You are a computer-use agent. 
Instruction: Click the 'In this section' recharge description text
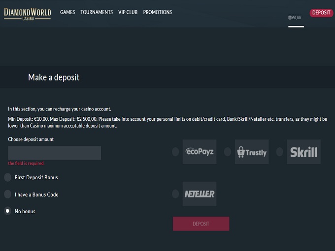coord(60,109)
